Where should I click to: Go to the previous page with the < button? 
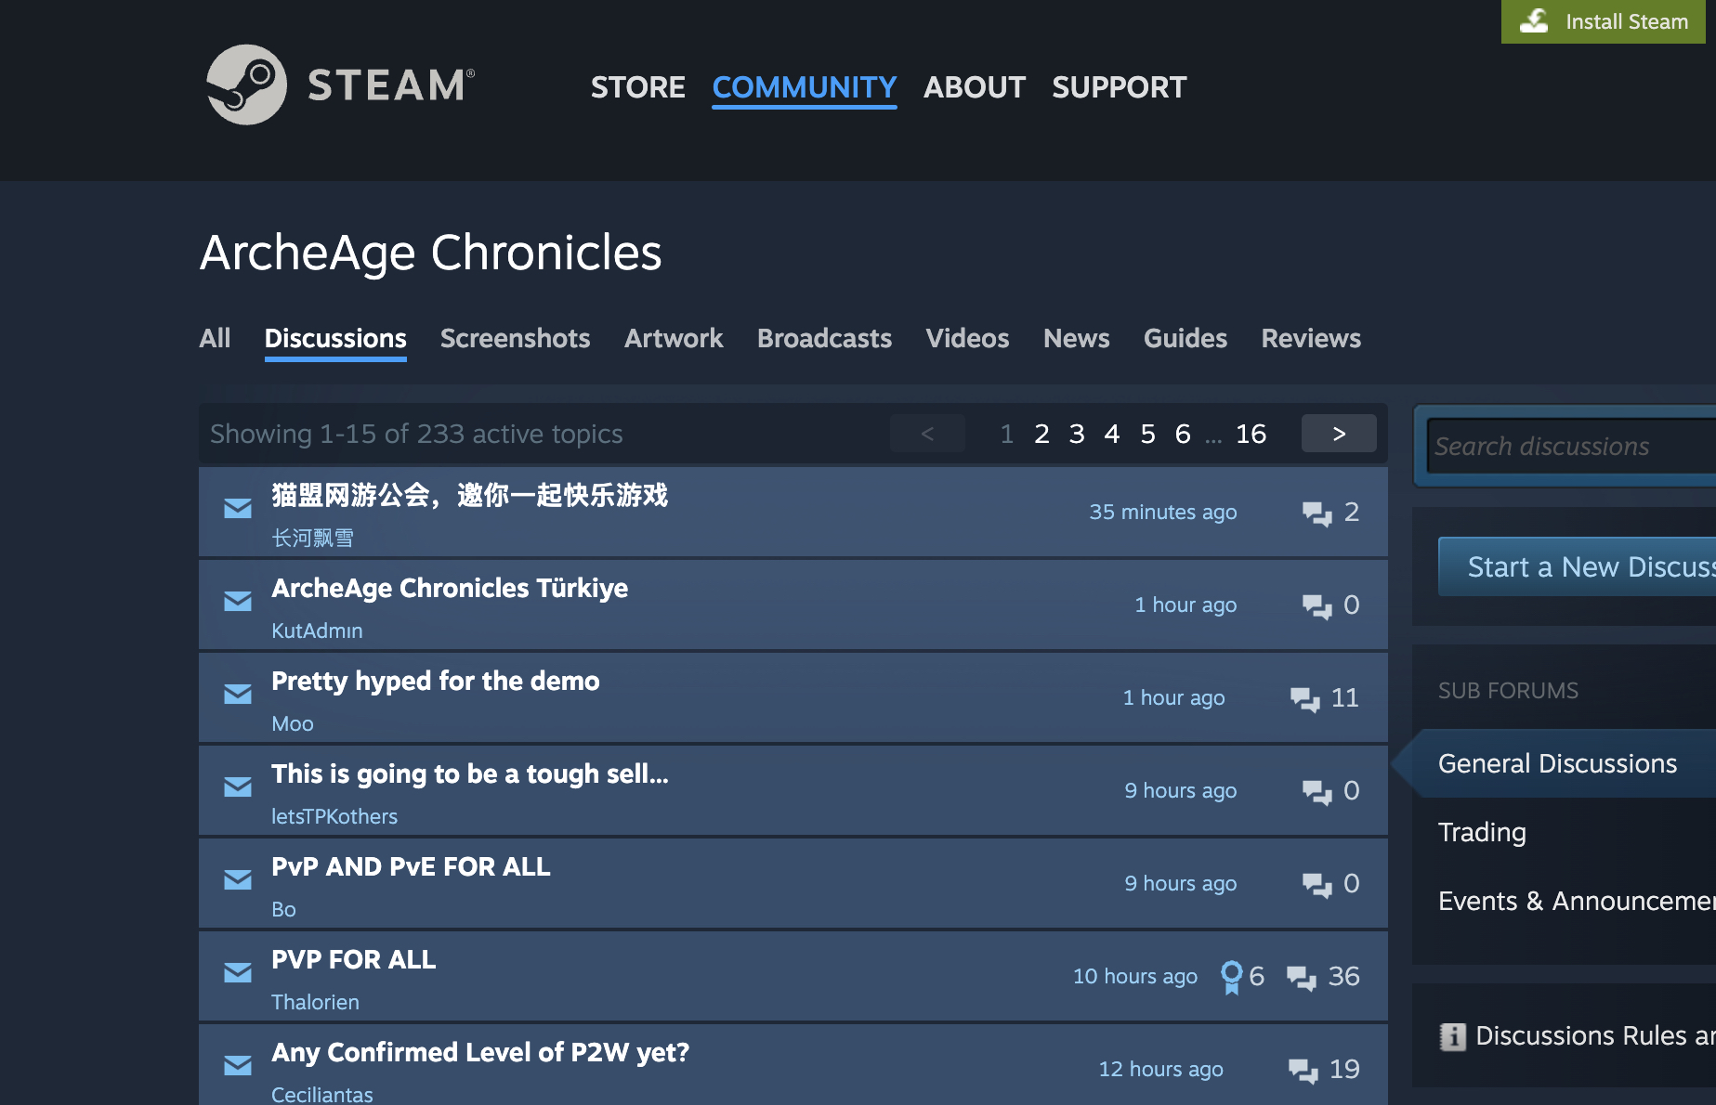(927, 434)
